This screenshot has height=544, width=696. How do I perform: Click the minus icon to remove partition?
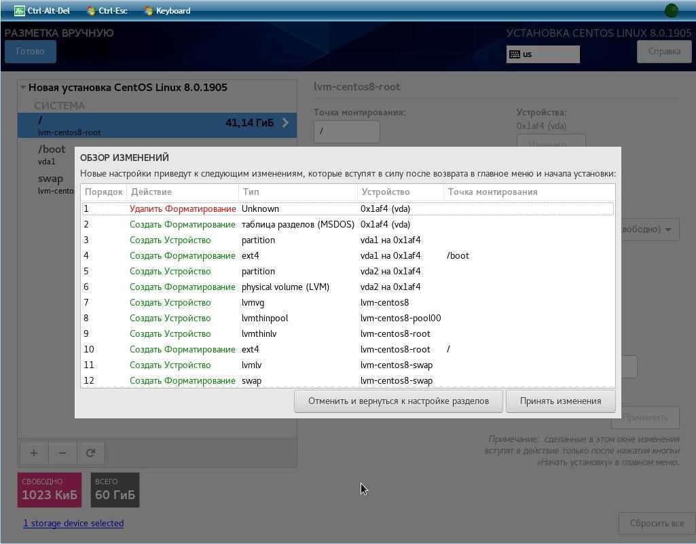(62, 453)
